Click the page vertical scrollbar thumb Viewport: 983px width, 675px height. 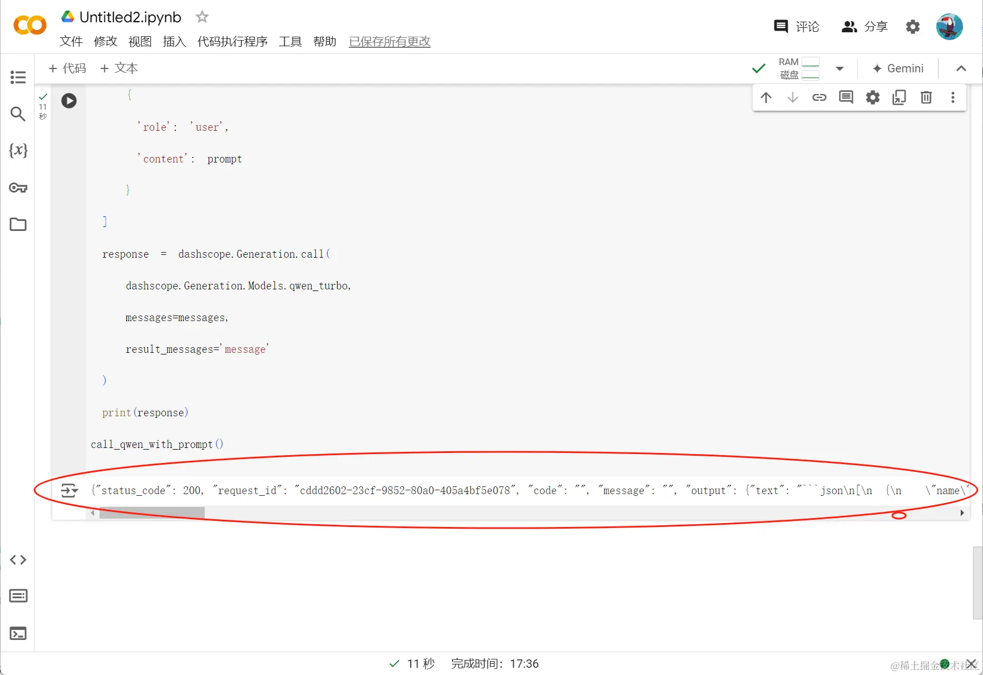977,583
